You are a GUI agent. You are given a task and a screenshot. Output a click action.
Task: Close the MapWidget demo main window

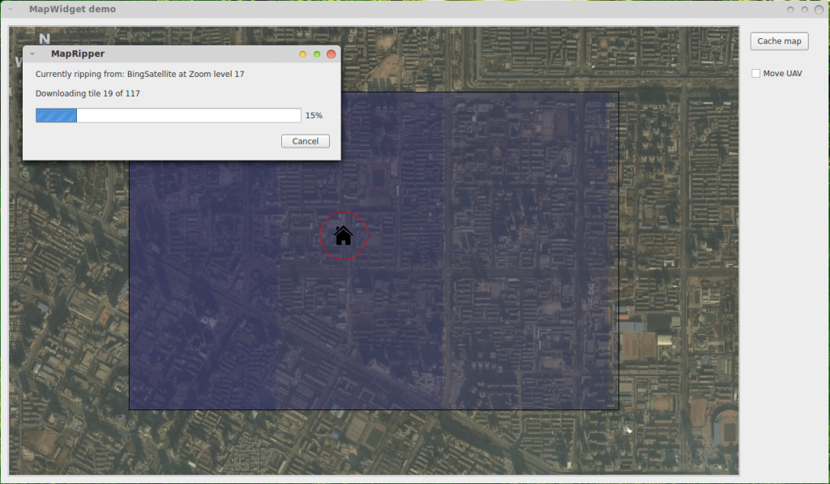pyautogui.click(x=818, y=10)
